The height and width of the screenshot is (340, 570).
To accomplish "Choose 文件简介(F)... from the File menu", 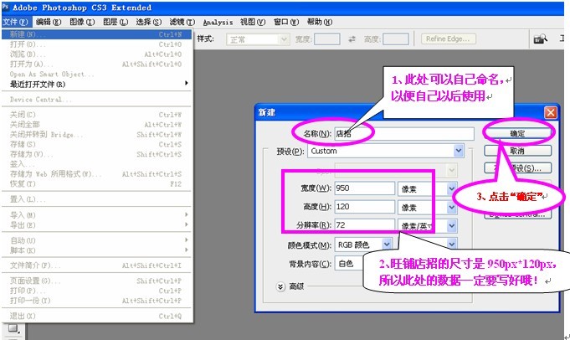I will [97, 265].
